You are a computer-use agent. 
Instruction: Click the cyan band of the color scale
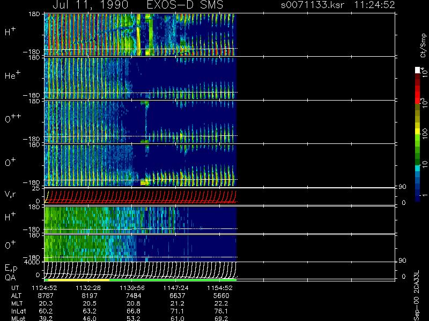point(418,169)
